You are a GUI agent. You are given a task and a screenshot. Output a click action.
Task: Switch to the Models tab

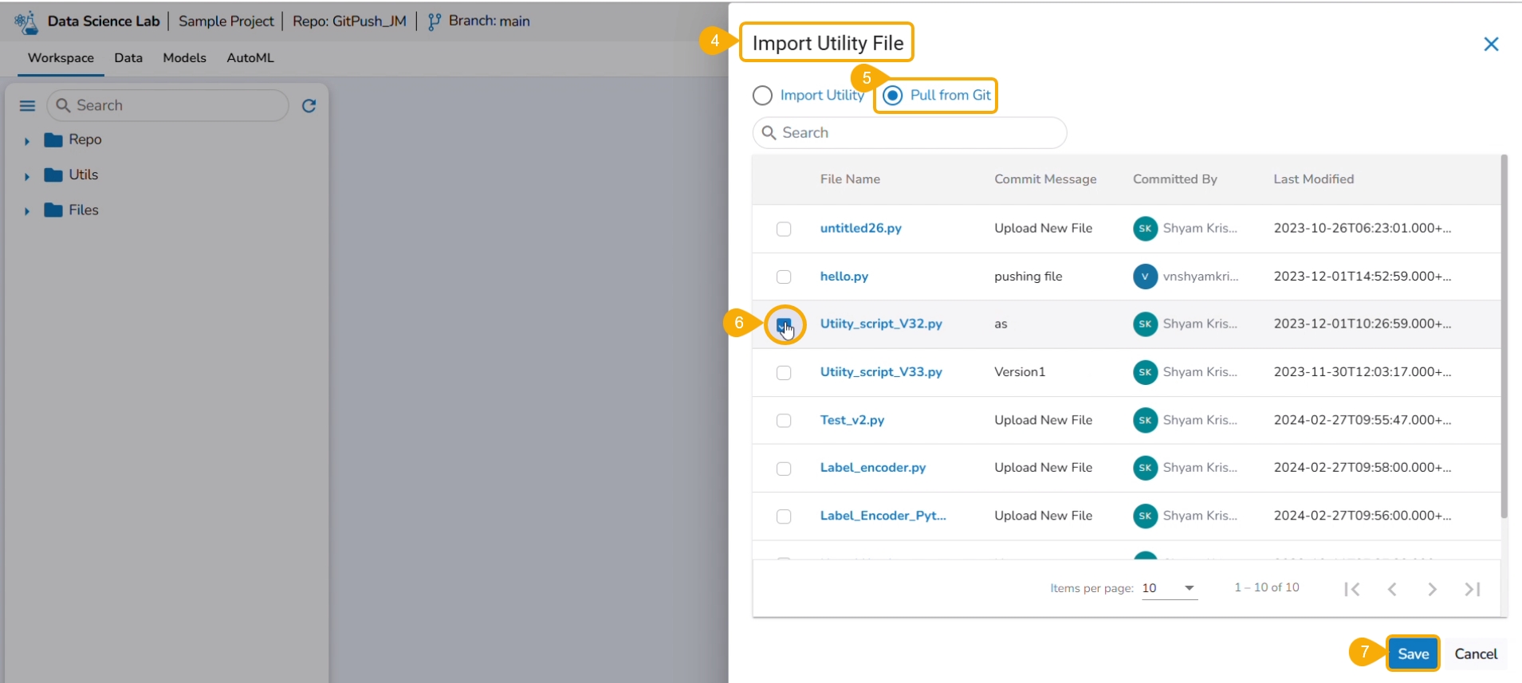click(x=184, y=58)
